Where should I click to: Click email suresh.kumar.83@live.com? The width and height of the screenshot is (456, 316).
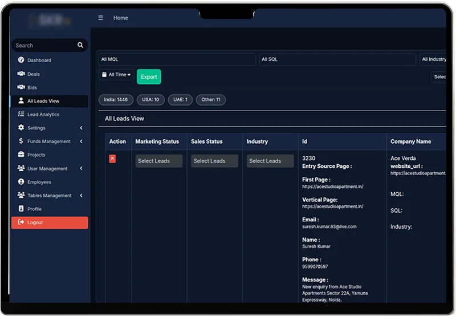coord(329,226)
